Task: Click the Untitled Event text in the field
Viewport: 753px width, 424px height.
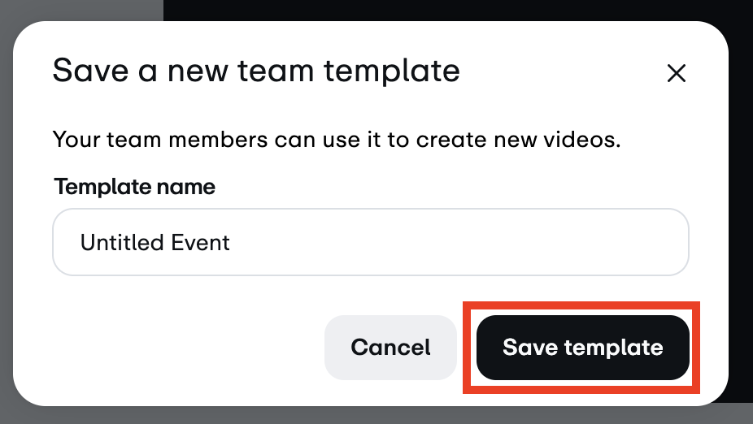Action: 155,242
